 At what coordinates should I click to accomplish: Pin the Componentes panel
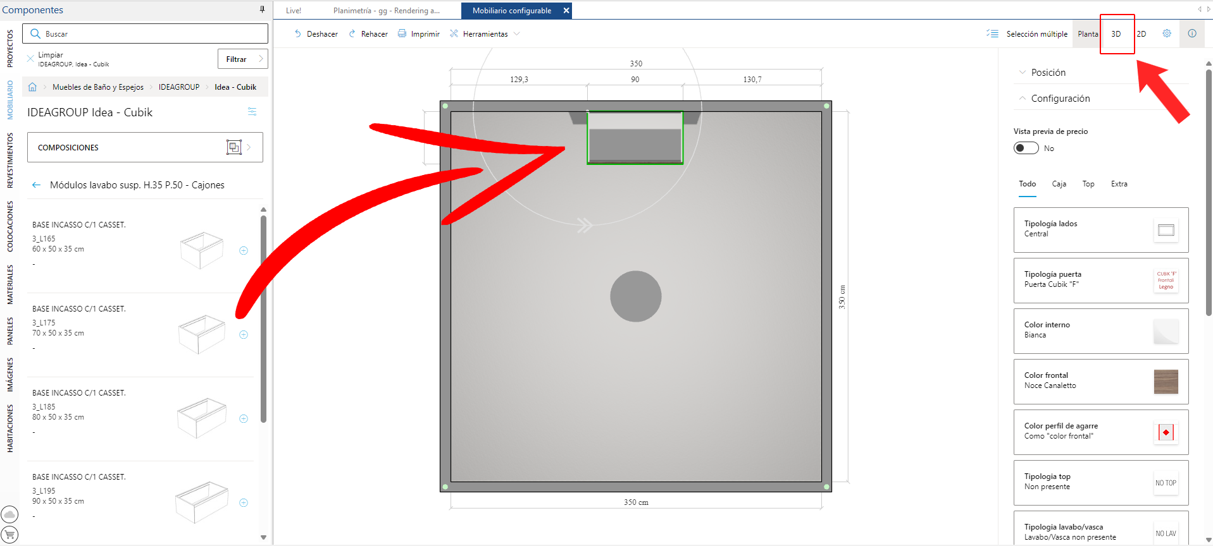click(x=262, y=9)
